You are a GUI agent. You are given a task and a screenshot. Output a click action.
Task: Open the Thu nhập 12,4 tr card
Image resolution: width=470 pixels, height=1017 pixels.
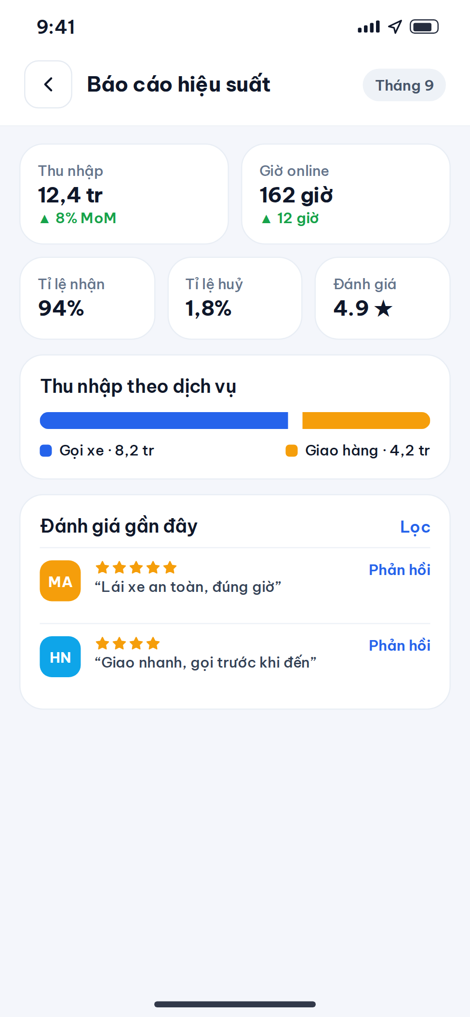coord(124,194)
